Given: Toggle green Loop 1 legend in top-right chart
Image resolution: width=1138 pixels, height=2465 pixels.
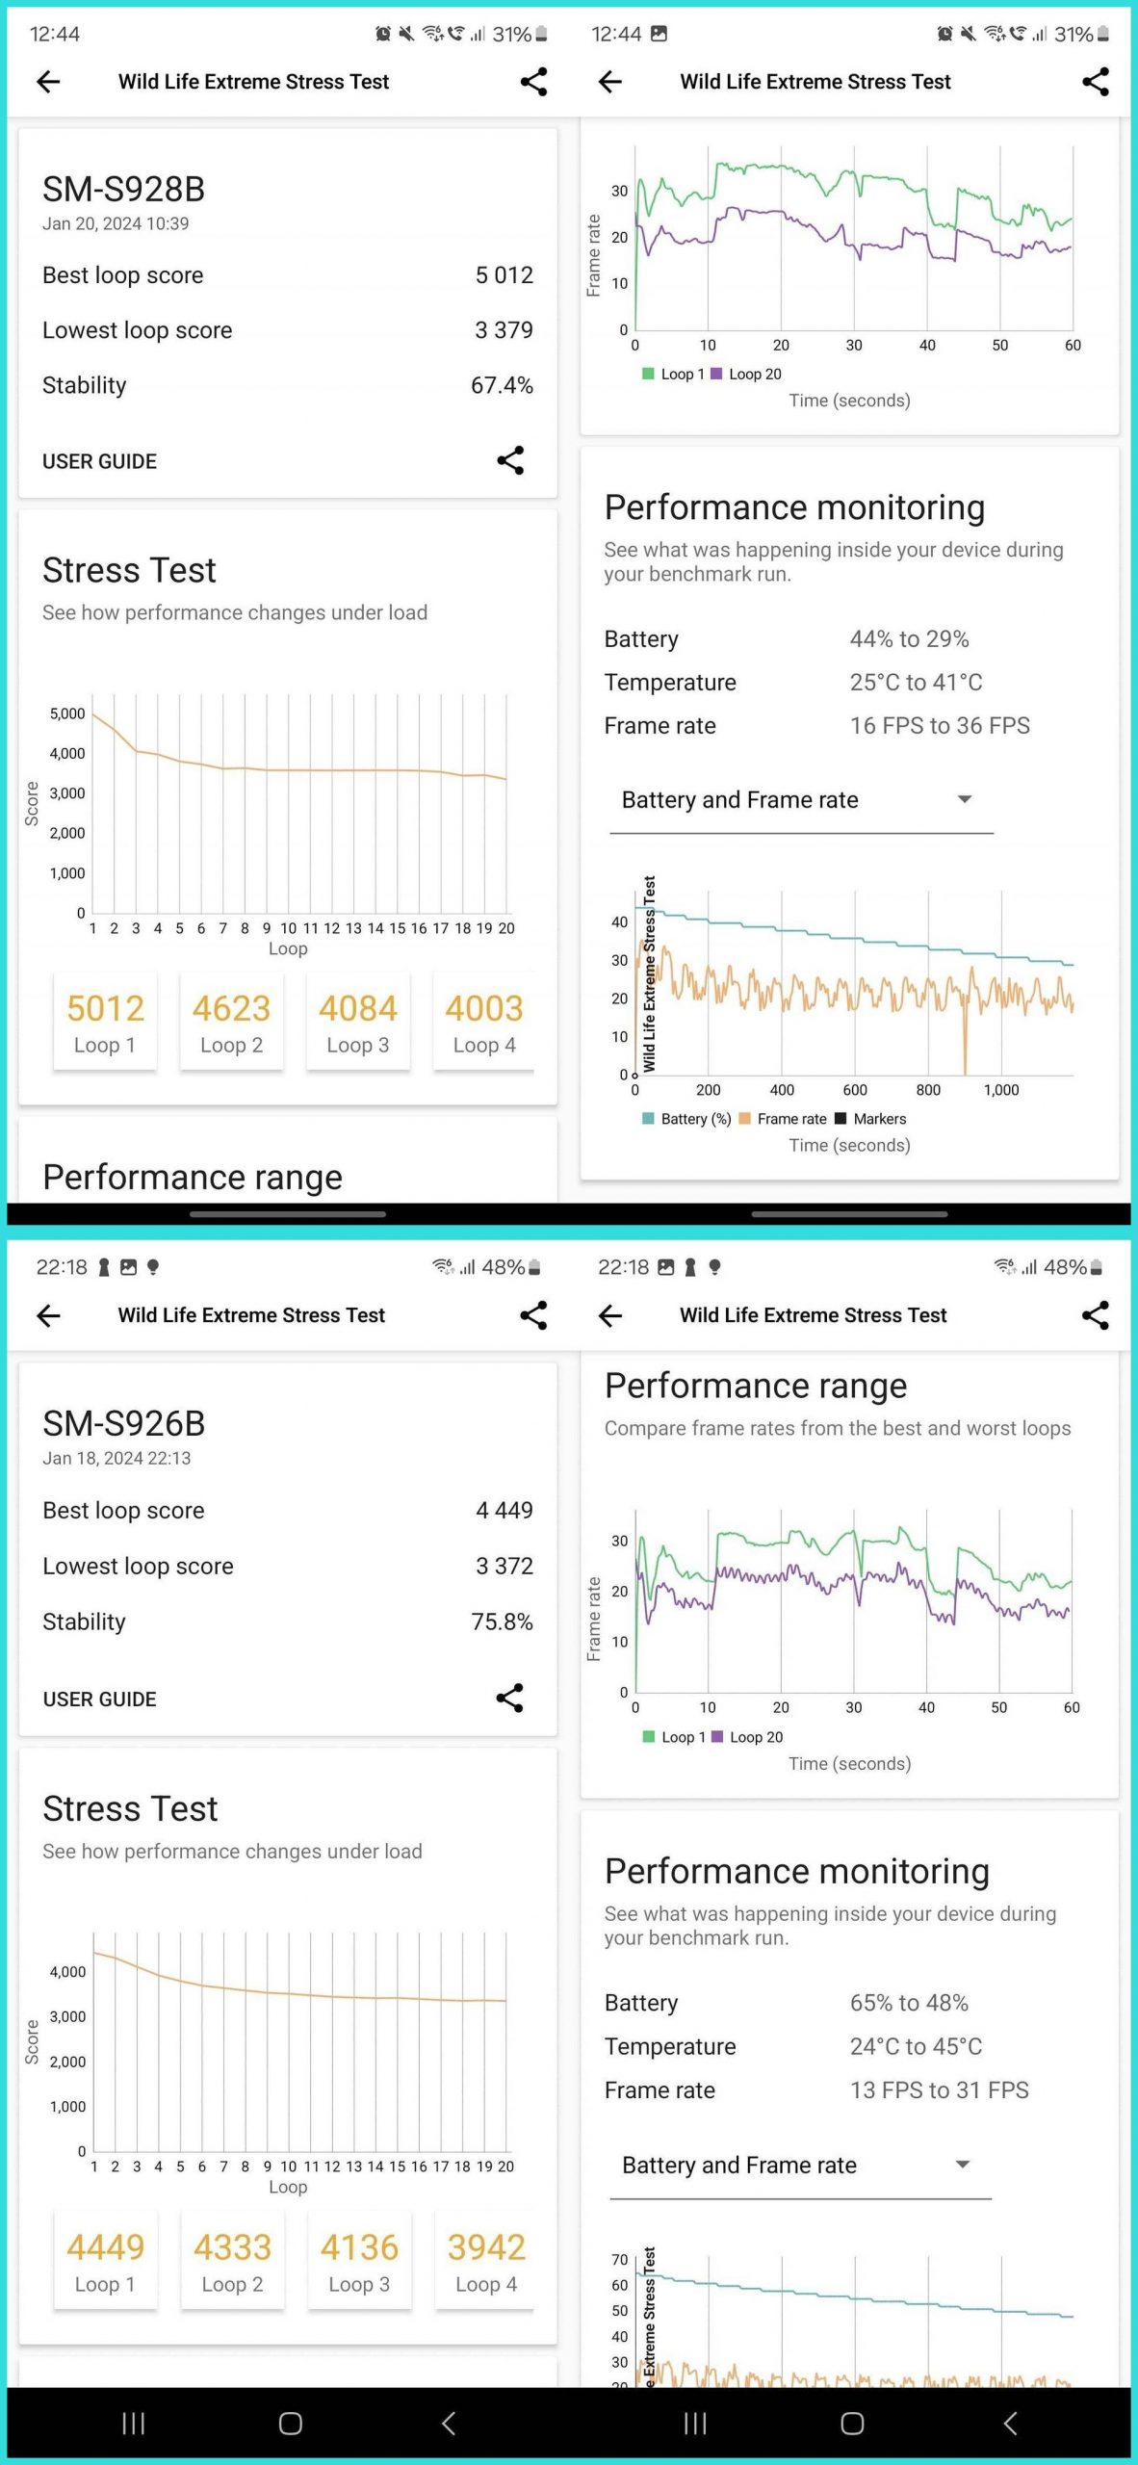Looking at the screenshot, I should point(673,374).
